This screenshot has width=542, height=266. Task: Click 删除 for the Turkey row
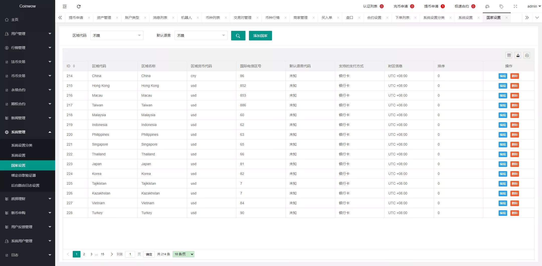tap(514, 213)
